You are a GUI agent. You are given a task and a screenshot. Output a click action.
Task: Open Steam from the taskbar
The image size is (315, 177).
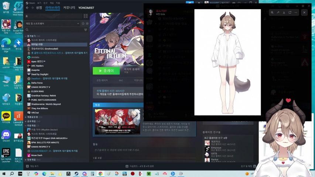pyautogui.click(x=76, y=174)
